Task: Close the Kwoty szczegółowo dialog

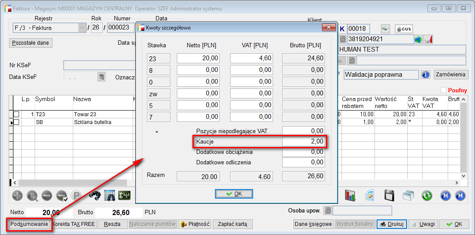Action: [329, 28]
